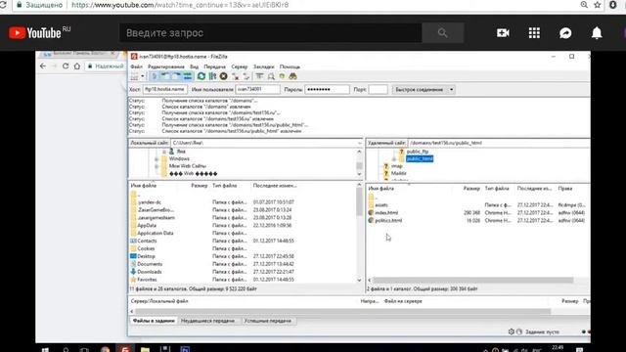Viewport: 626px width, 352px height.
Task: Expand the public_html remote tree node
Action: [394, 158]
